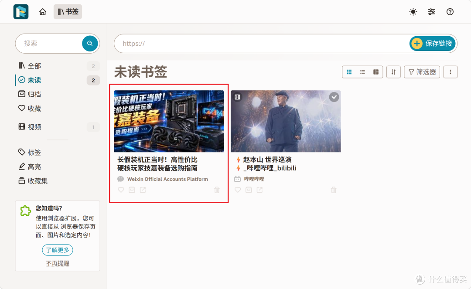Select 全部 in the sidebar
This screenshot has width=471, height=289.
click(x=58, y=66)
